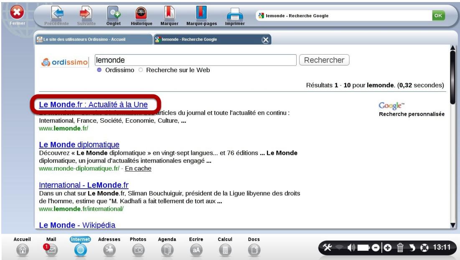Screen dimensions: 460x260
Task: Open the Mail app with one notification
Action: point(51,246)
